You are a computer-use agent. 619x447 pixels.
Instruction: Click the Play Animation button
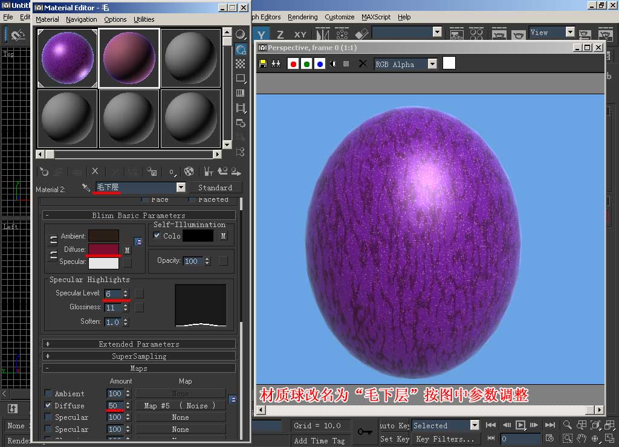point(520,425)
